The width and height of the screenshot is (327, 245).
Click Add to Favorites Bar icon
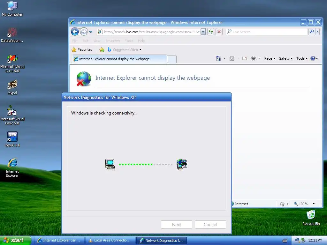tap(102, 49)
